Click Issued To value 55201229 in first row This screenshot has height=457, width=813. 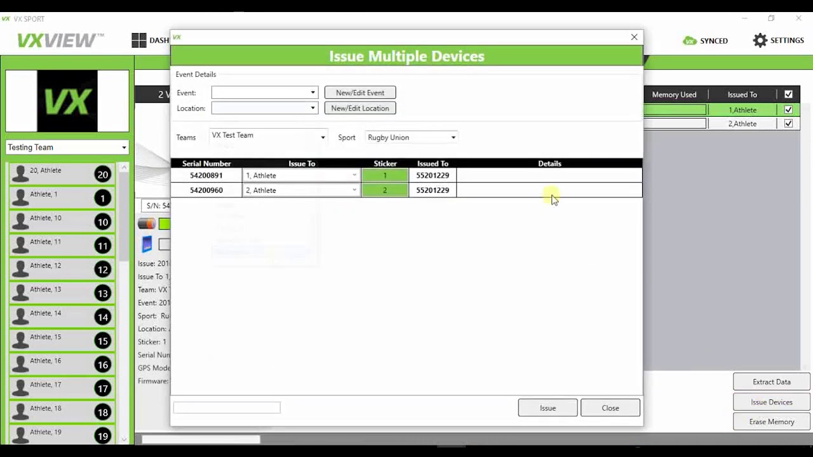point(433,175)
